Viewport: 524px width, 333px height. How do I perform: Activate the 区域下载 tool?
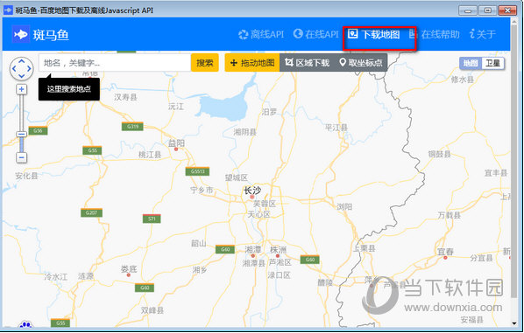click(x=307, y=63)
